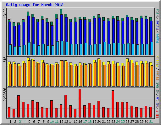Select the red kB bar for day 16
The image size is (161, 125).
click(80, 103)
